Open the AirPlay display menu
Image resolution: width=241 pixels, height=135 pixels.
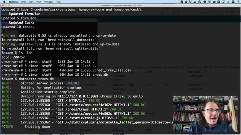pyautogui.click(x=223, y=2)
